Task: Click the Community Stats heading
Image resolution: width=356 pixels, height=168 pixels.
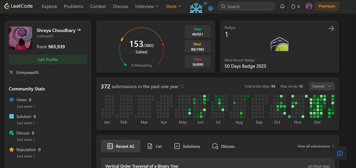Action: (27, 89)
